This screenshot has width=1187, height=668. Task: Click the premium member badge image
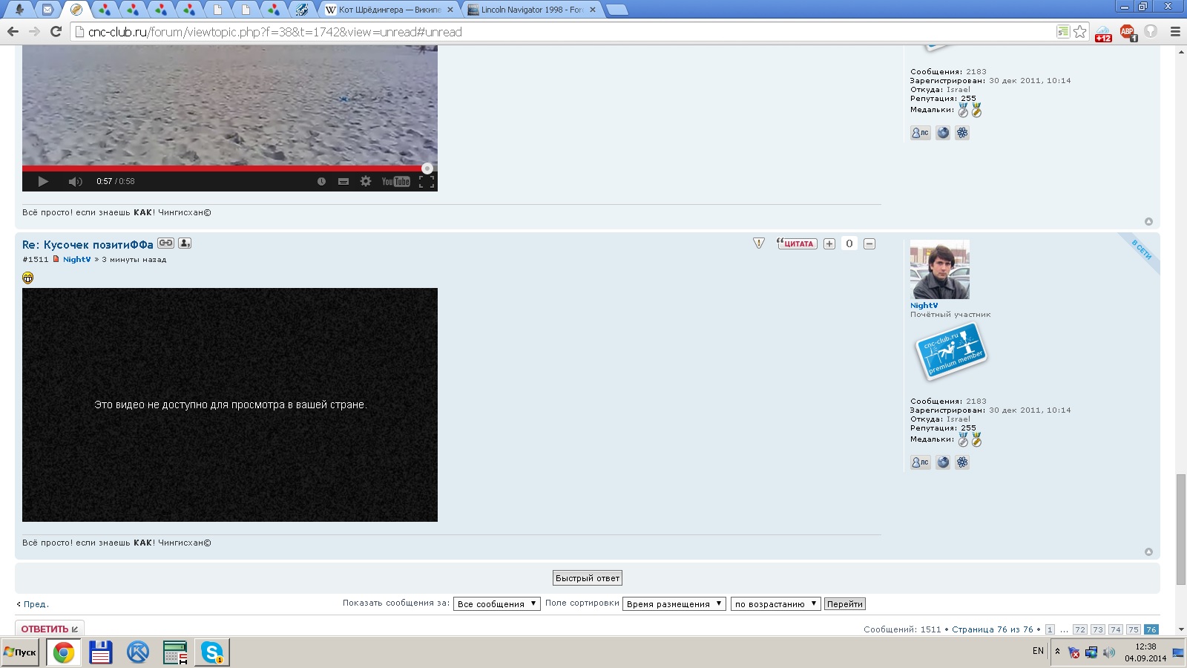click(951, 352)
